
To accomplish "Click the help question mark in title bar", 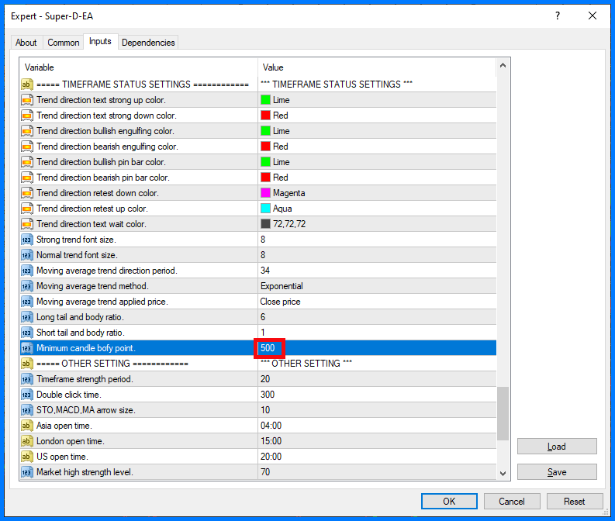I will (557, 16).
